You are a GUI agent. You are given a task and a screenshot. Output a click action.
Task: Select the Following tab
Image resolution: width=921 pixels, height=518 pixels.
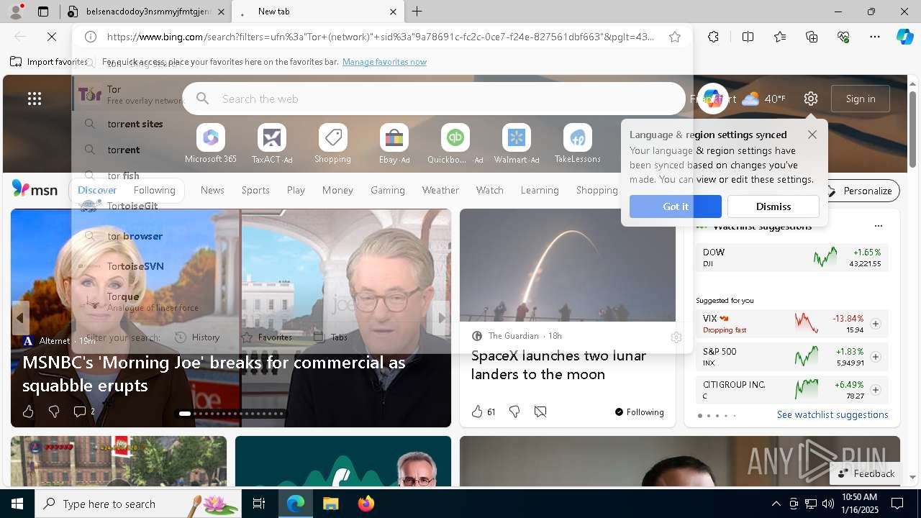(155, 190)
